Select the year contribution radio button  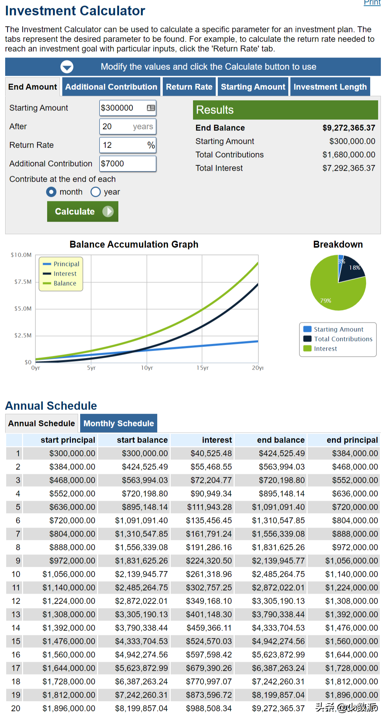point(95,192)
